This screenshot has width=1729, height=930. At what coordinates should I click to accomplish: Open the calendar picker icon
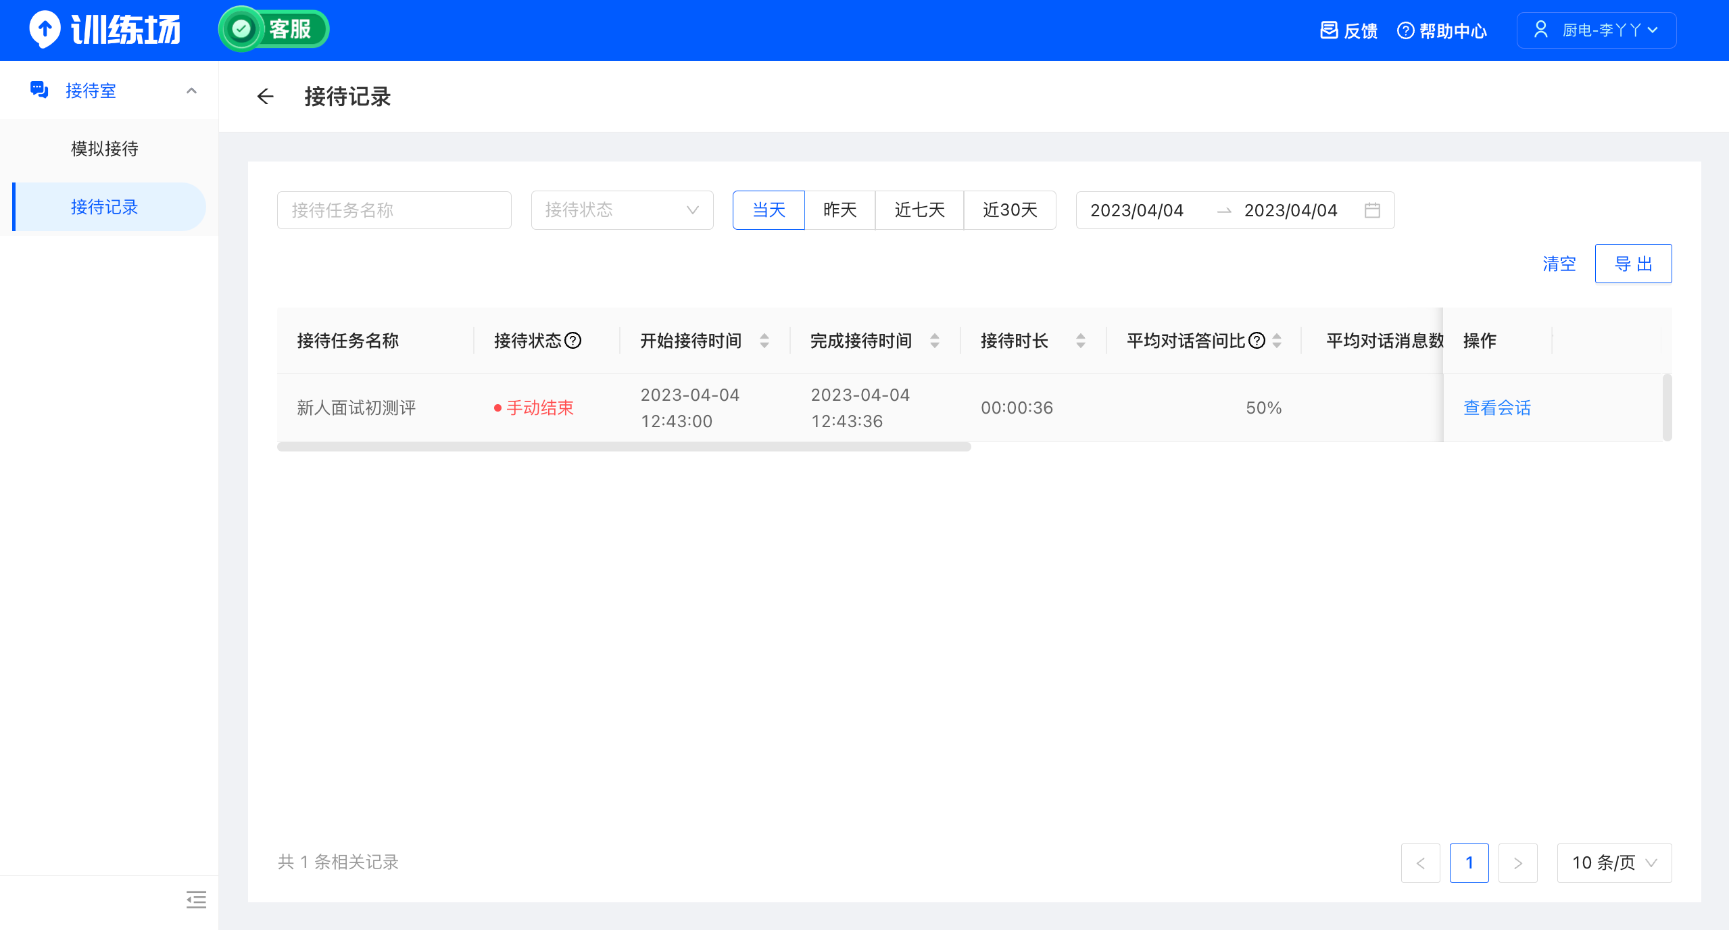(1372, 210)
